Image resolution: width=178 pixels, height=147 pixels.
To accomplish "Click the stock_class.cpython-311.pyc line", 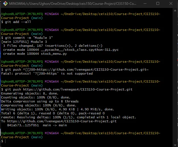I will pos(61,50).
